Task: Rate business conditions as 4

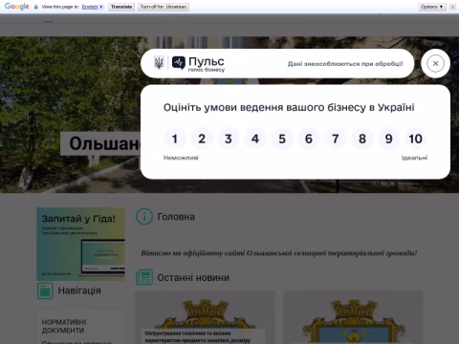Action: click(x=255, y=139)
